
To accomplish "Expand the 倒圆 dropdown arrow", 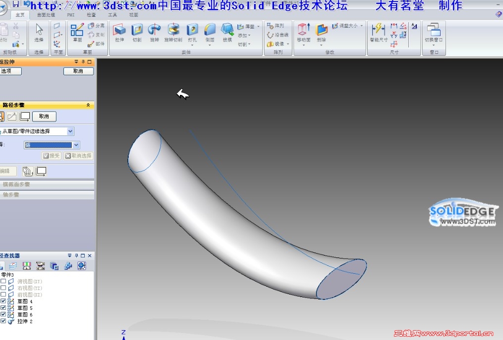I will [x=210, y=45].
